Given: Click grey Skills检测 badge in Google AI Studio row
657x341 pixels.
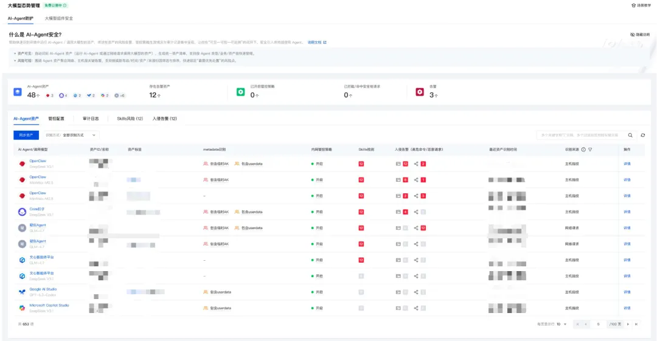Looking at the screenshot, I should [x=361, y=292].
